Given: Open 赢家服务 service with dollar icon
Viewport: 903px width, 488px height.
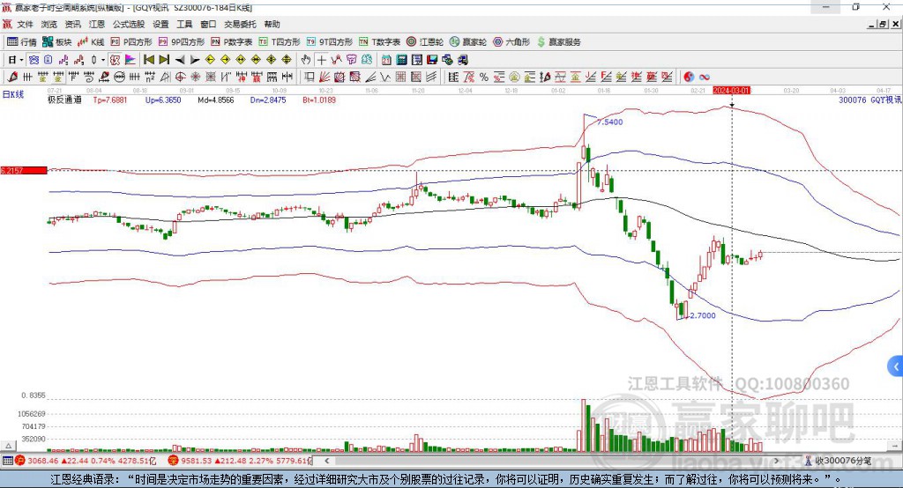Looking at the screenshot, I should tap(558, 42).
